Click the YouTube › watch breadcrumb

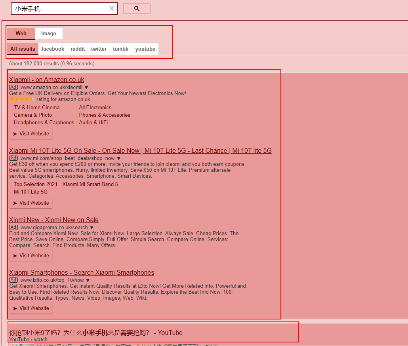(29, 339)
